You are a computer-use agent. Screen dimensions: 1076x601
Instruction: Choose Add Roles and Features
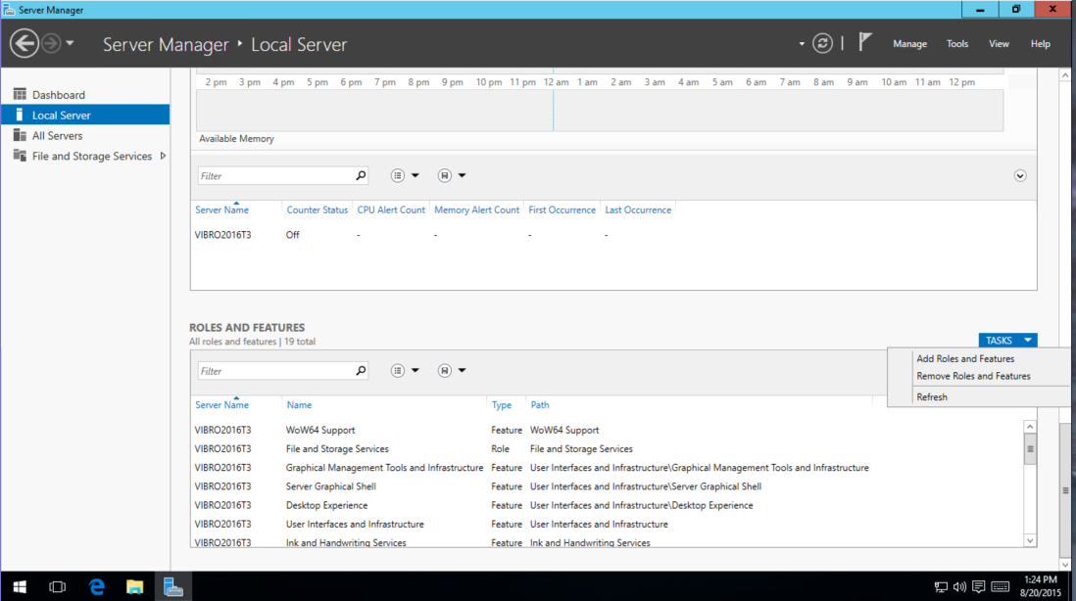[x=965, y=358]
